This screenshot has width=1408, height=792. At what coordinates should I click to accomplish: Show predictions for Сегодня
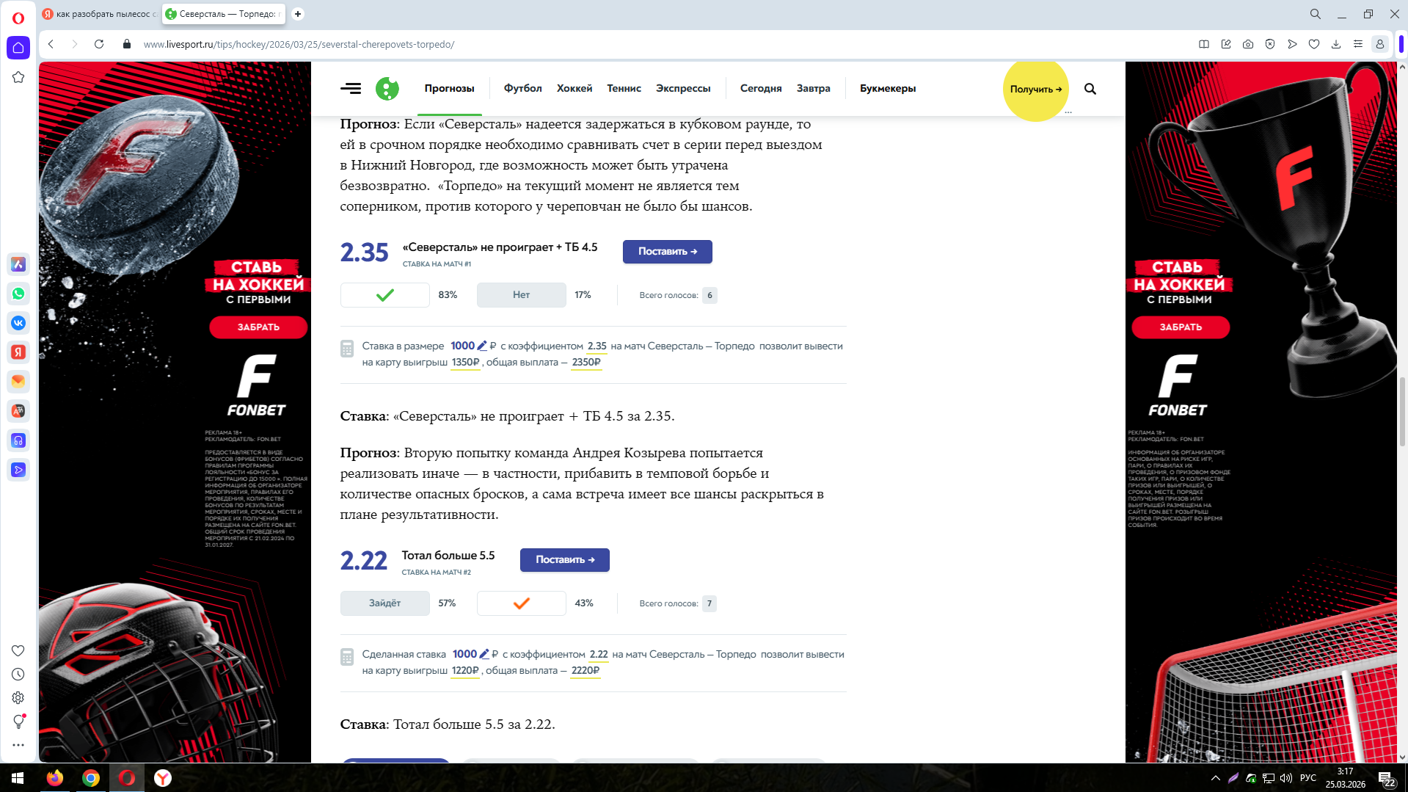click(761, 89)
